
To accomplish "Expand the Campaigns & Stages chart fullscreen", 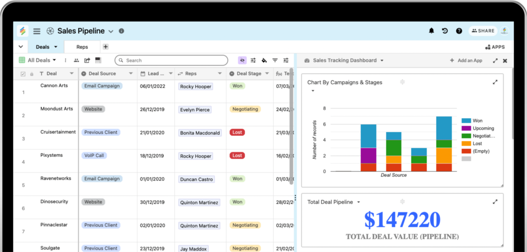I will 495,82.
